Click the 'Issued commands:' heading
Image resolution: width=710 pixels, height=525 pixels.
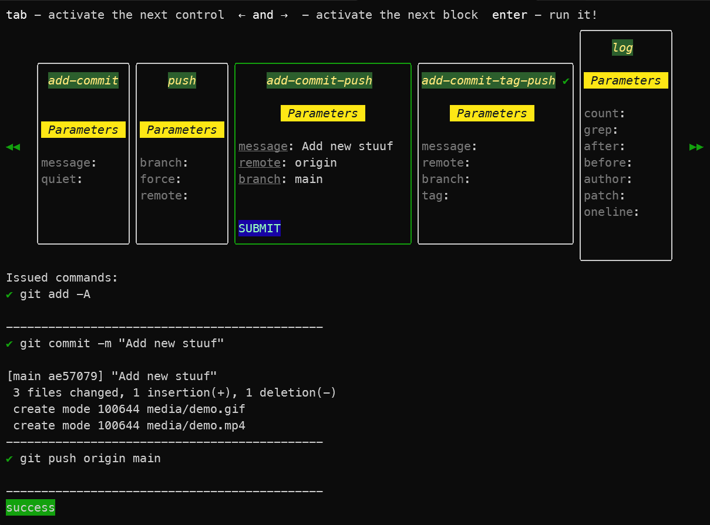[62, 277]
